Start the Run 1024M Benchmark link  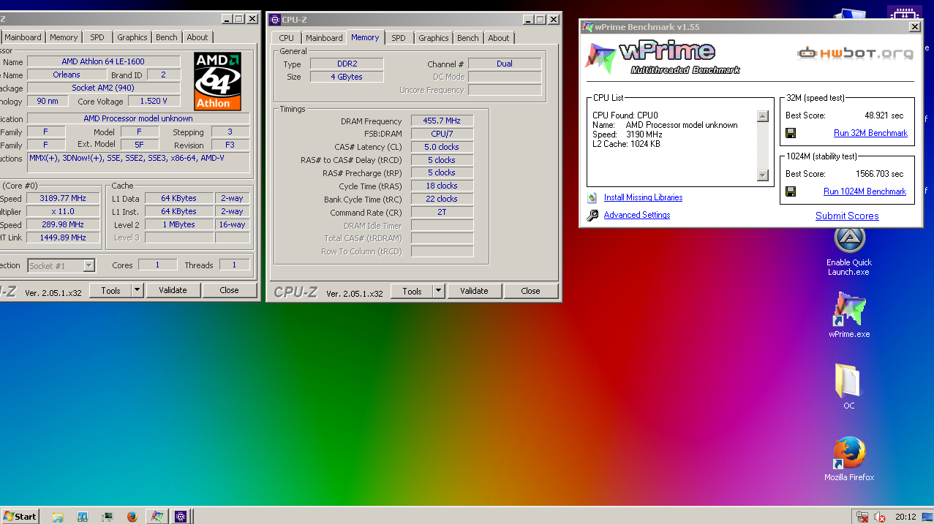[865, 191]
